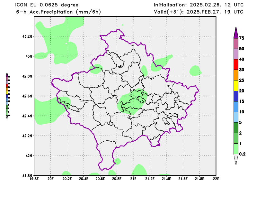Click the orange 25–30 mm legend band
257x199 pixels.
point(236,75)
